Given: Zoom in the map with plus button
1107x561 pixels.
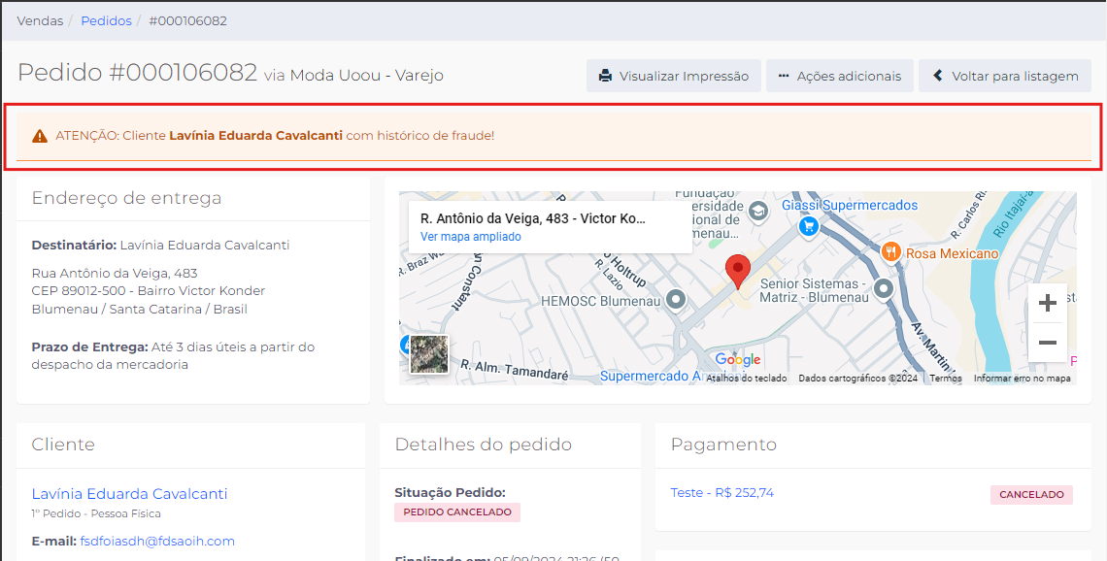Looking at the screenshot, I should tap(1048, 304).
